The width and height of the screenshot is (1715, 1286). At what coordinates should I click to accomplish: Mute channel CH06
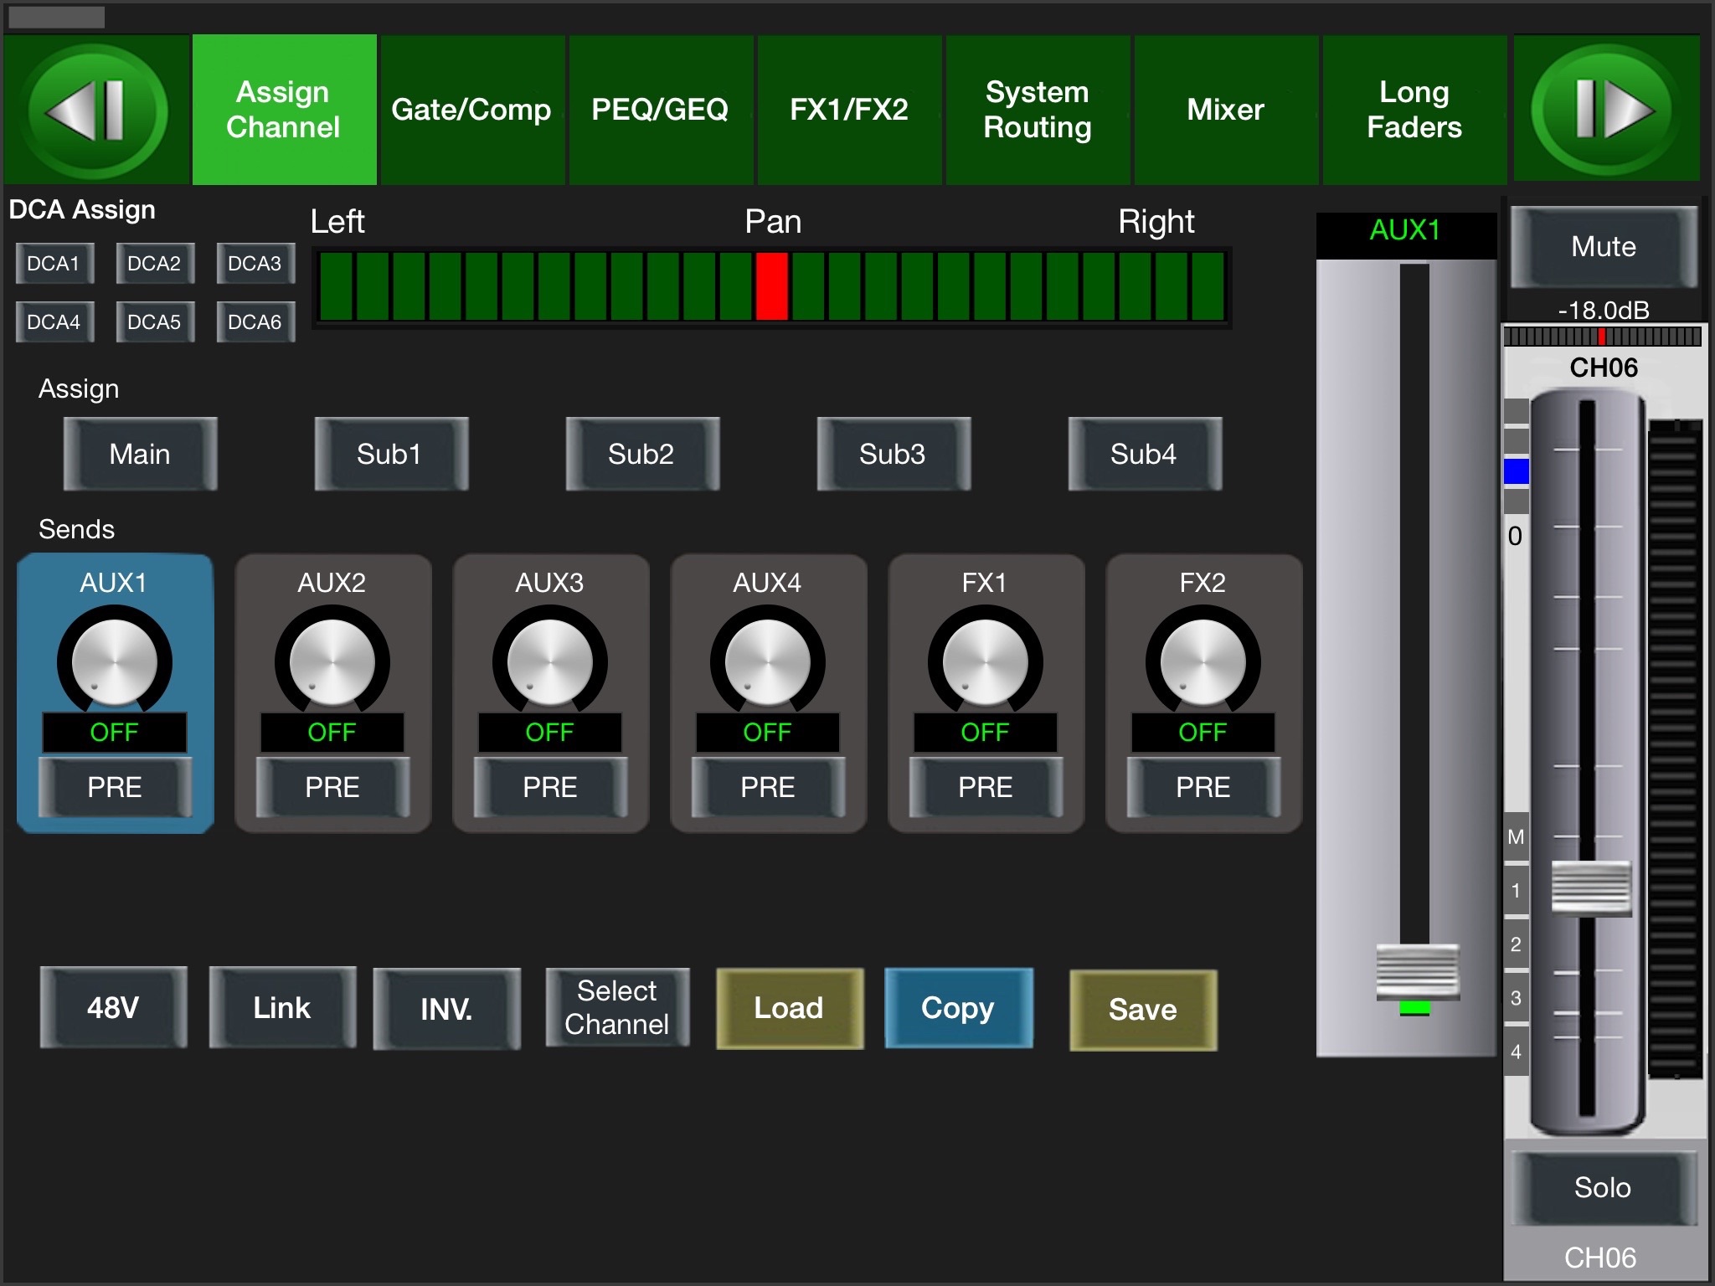click(x=1603, y=247)
